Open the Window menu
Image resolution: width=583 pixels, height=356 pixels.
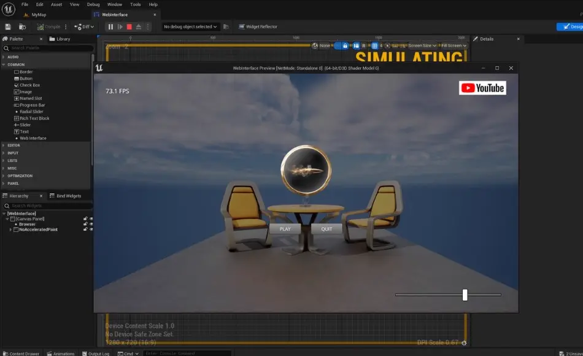[114, 4]
